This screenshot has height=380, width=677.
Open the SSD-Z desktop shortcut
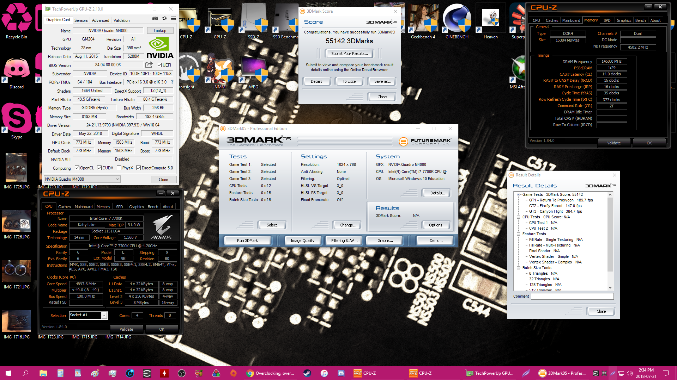pyautogui.click(x=253, y=21)
